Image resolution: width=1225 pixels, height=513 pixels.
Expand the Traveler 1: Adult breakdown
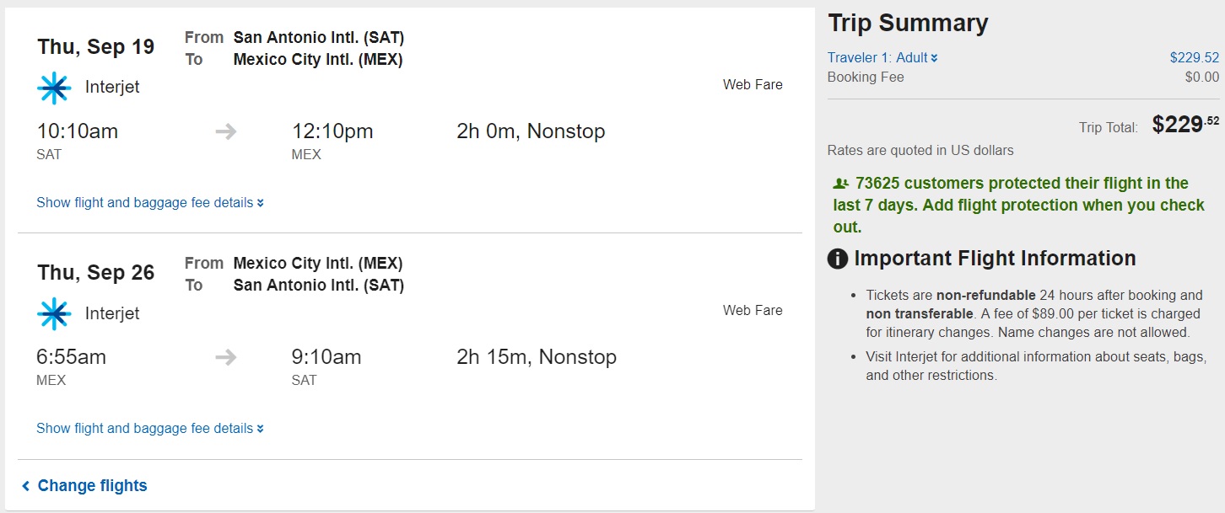[x=882, y=58]
